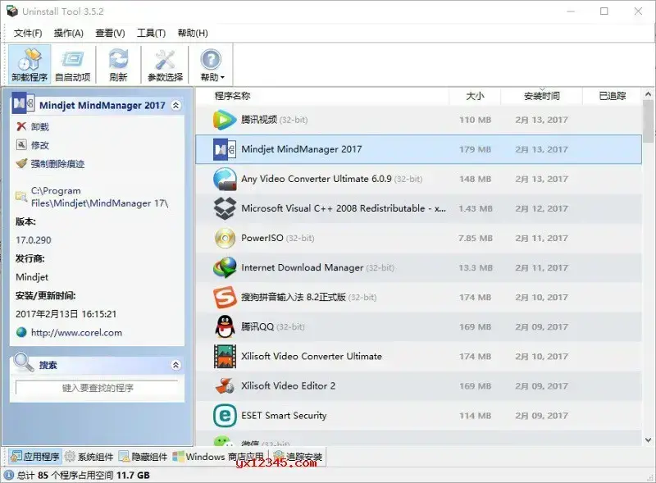Screen dimensions: 656x483
Task: Select the 腾讯QQ penguin icon
Action: (225, 326)
